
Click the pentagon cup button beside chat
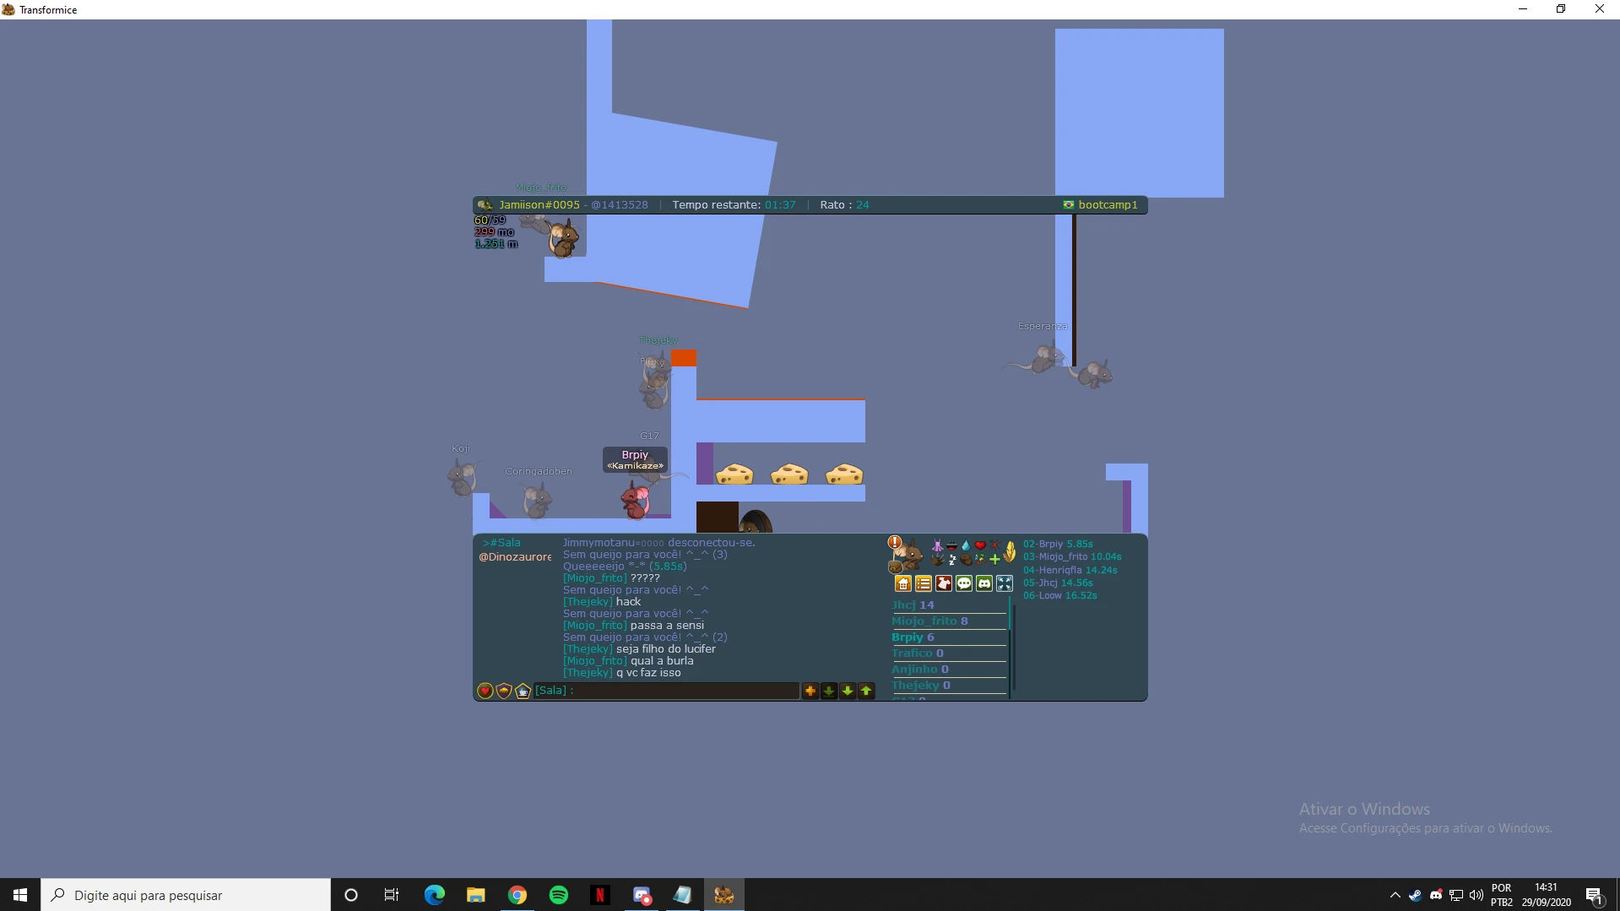523,691
